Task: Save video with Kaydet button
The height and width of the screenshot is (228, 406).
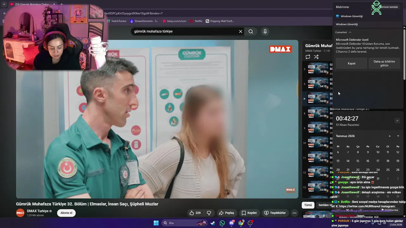Action: [x=249, y=213]
